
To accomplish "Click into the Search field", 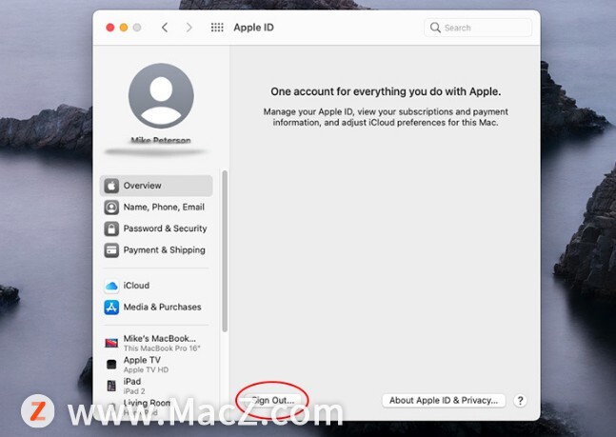I will pyautogui.click(x=478, y=28).
